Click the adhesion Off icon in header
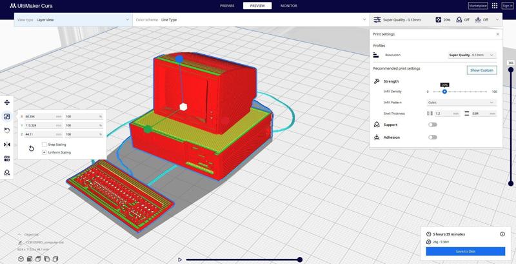Screen dimensions: 516x264 478,20
